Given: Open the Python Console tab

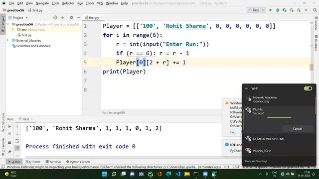Looking at the screenshot, I should [78, 162].
